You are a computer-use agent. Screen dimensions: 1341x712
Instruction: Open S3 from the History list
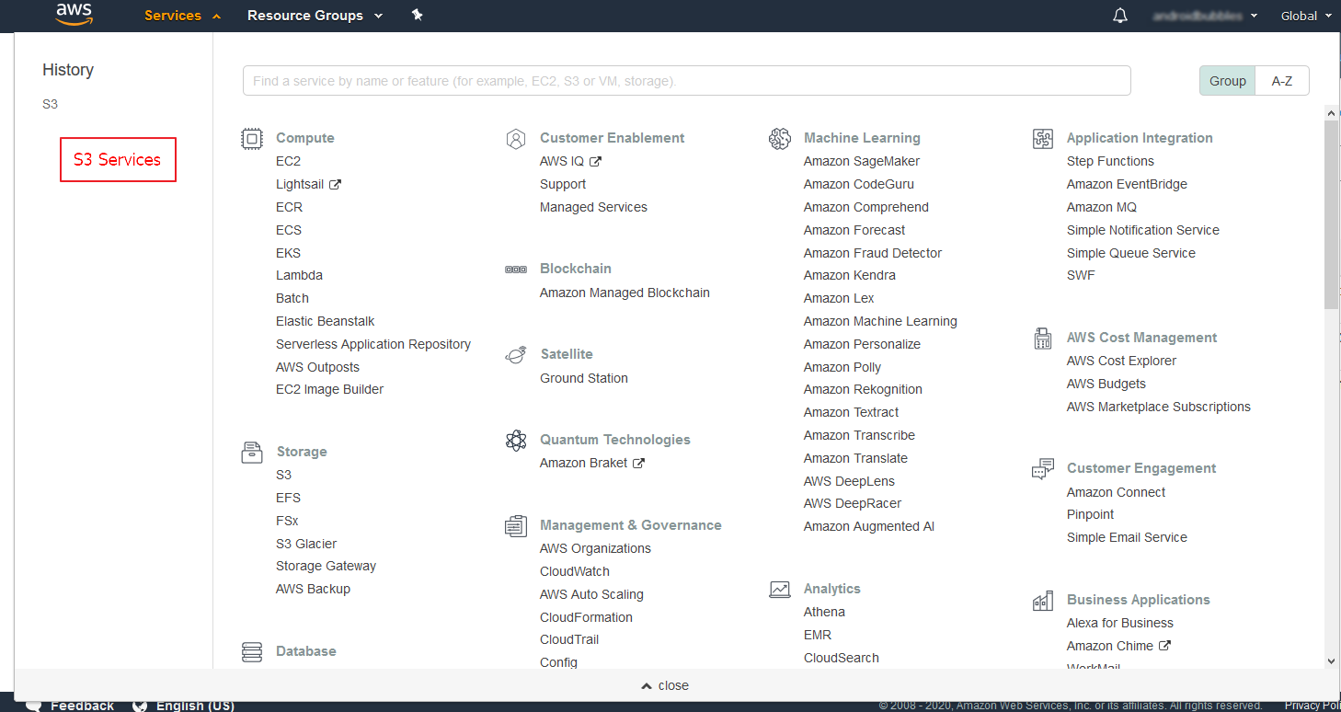pos(50,104)
